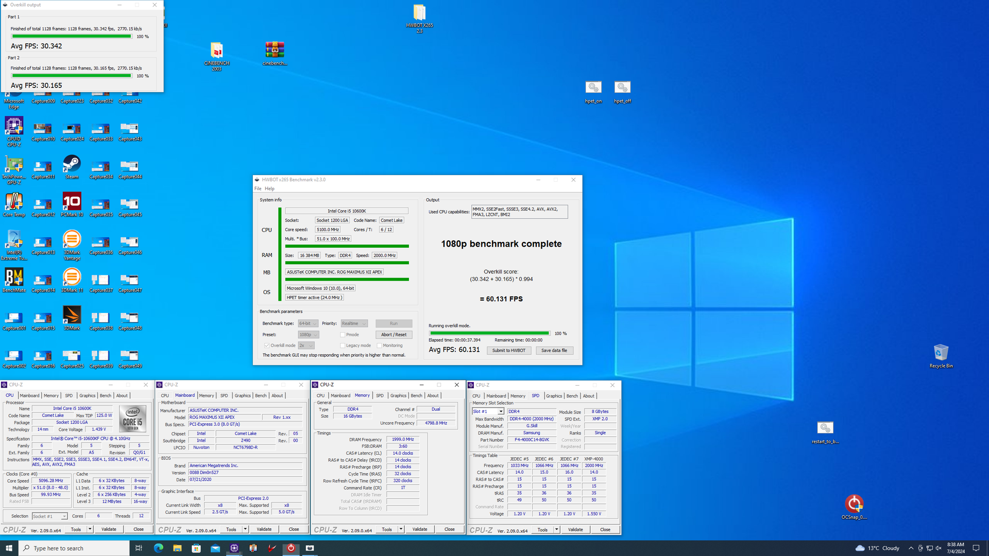This screenshot has height=556, width=989.
Task: Launch Steam from the desktop
Action: click(x=72, y=167)
